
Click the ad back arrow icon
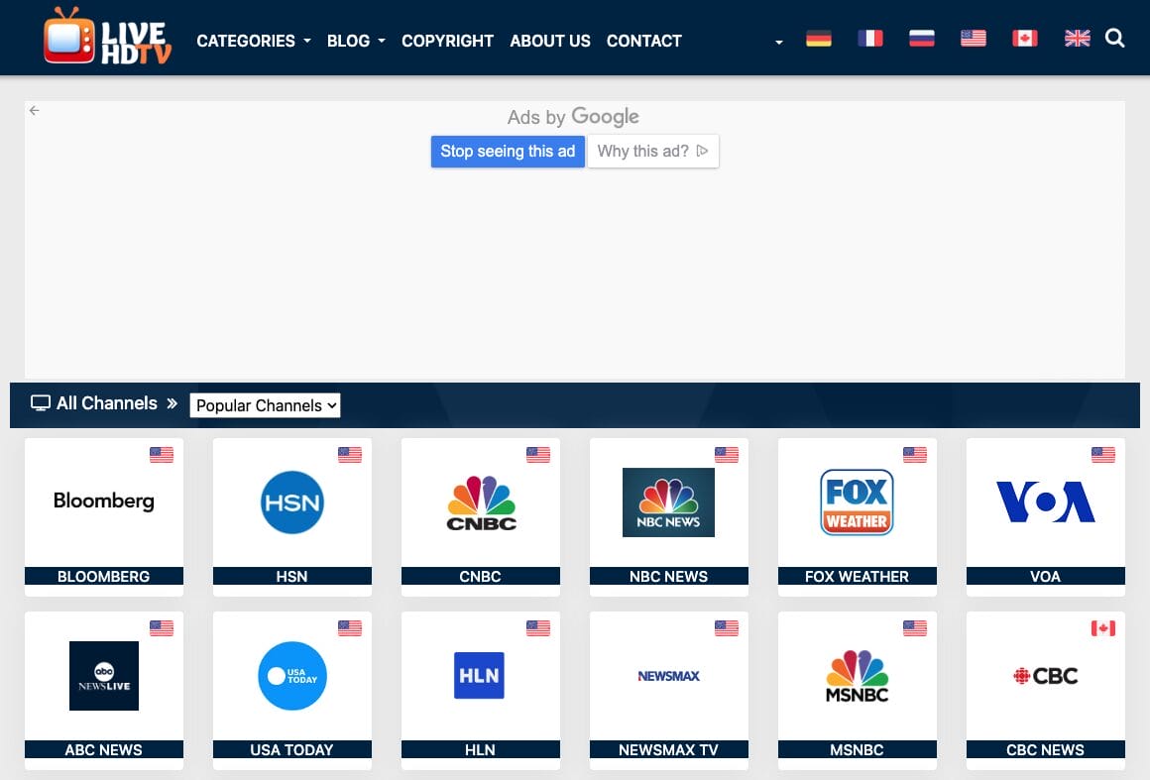pos(35,111)
